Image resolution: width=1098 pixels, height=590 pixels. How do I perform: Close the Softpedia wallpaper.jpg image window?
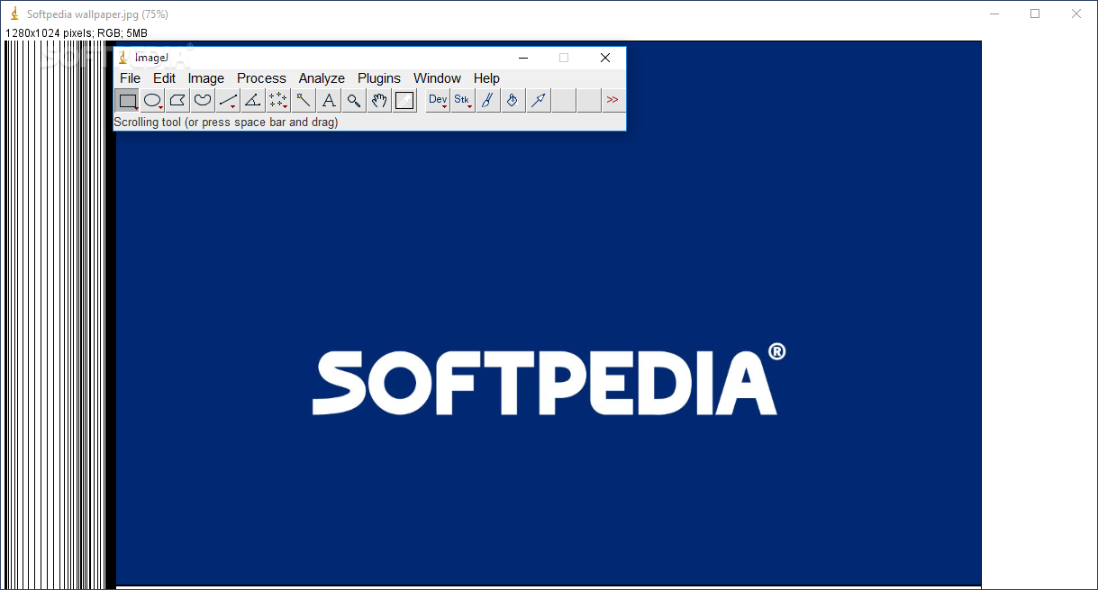(1076, 14)
